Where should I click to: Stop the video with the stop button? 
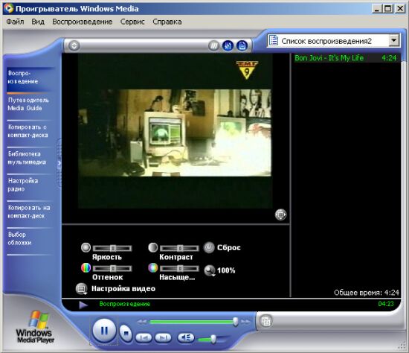tap(126, 333)
